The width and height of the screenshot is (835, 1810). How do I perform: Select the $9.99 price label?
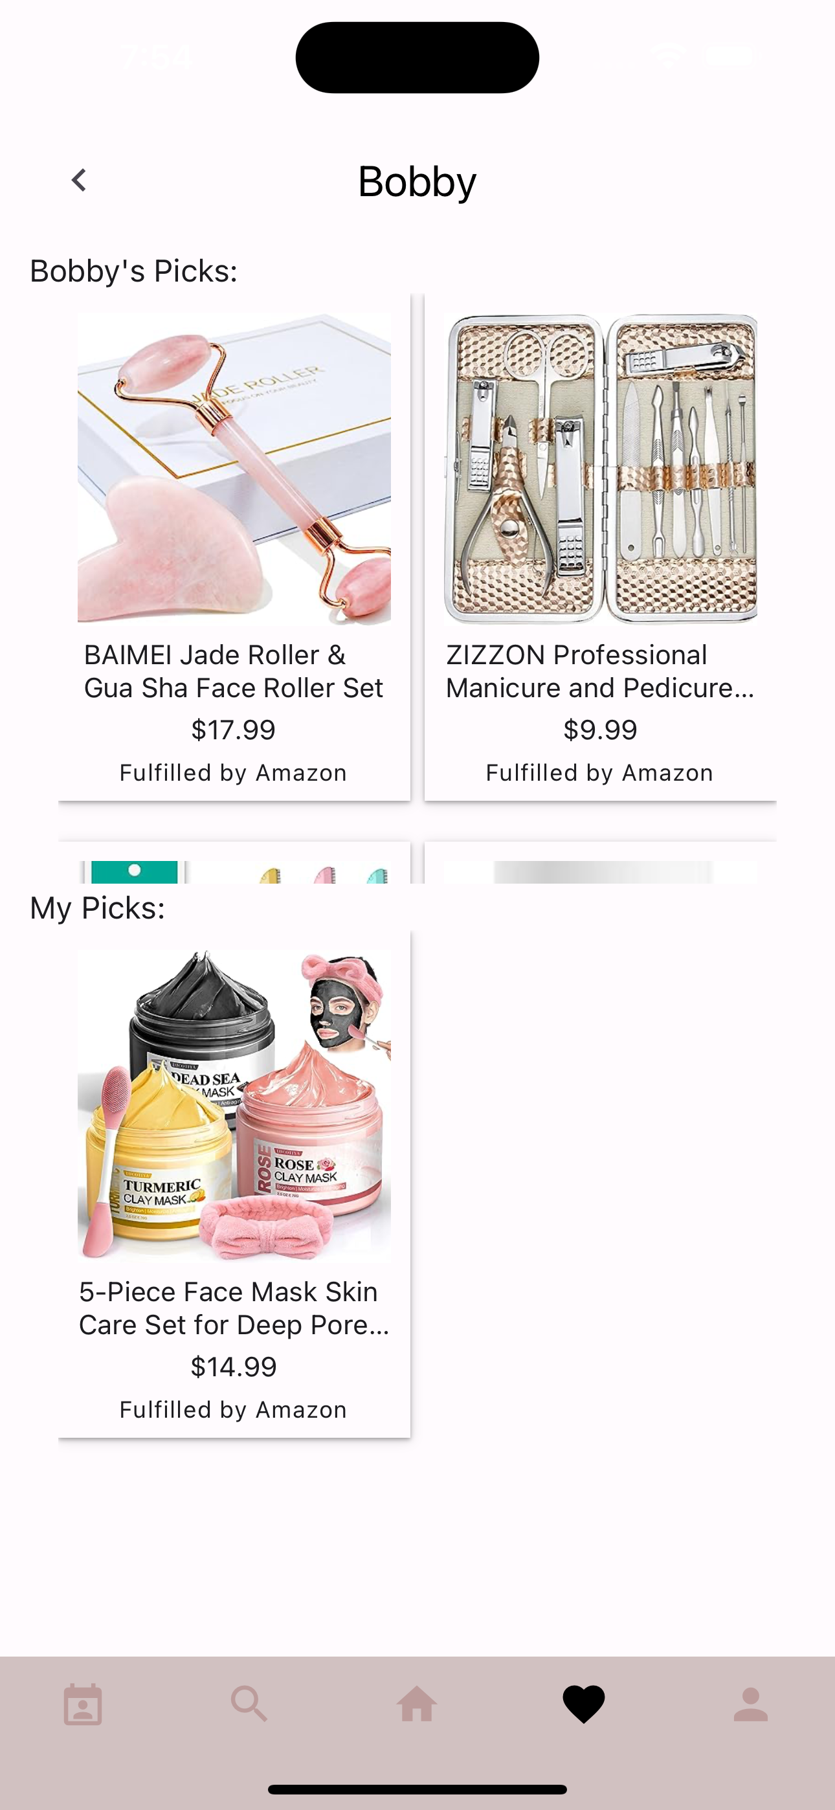click(601, 730)
